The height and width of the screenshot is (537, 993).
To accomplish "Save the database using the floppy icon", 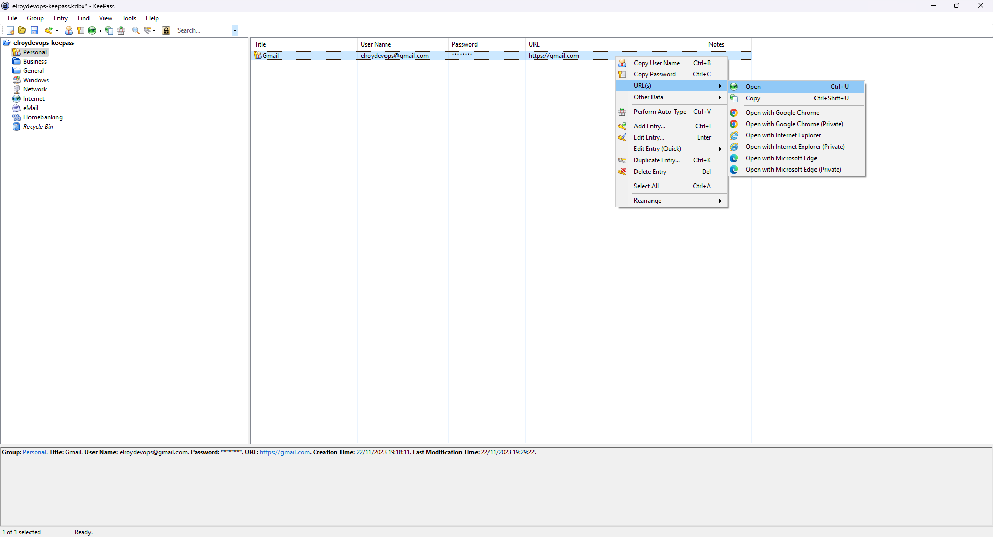I will pyautogui.click(x=34, y=30).
